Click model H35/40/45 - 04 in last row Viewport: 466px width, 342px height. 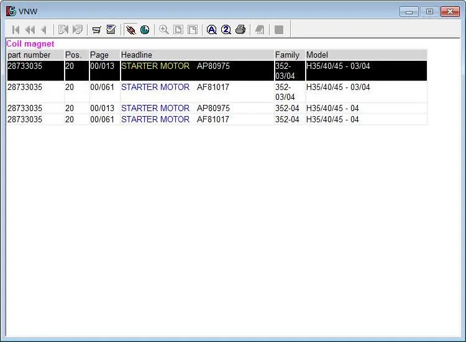click(332, 119)
